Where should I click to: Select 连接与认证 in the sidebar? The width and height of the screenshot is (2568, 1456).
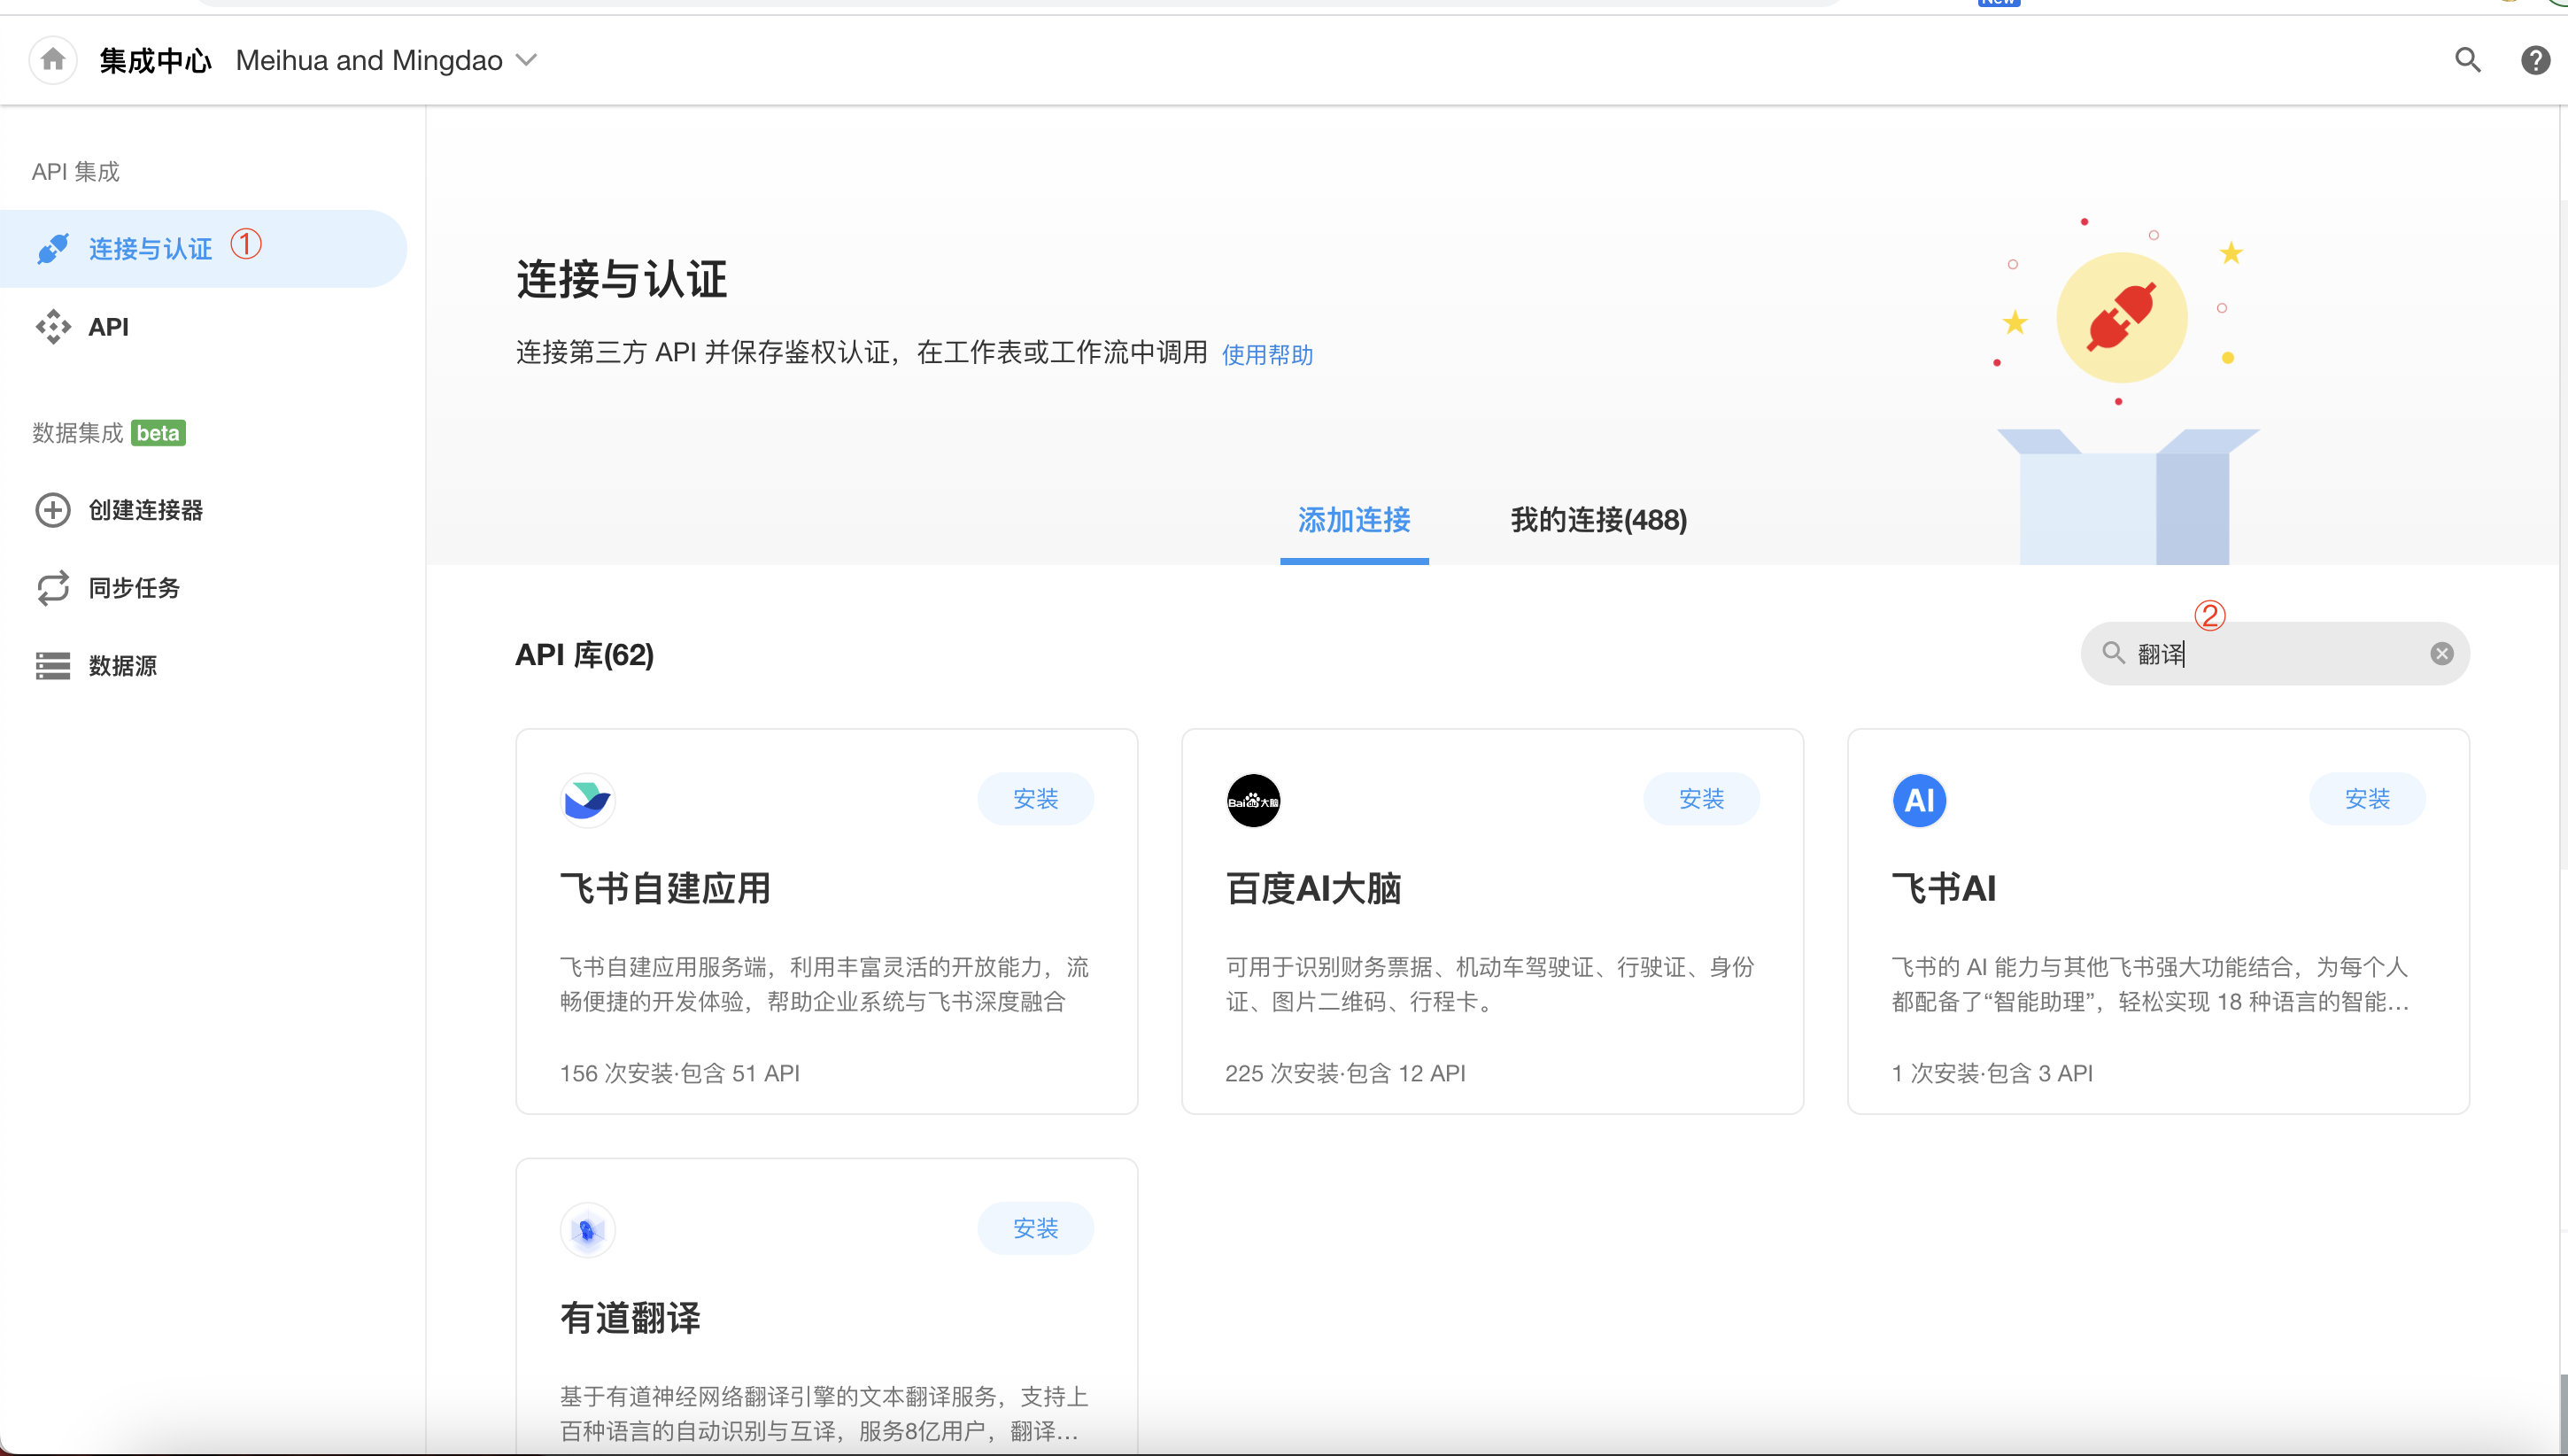(150, 249)
